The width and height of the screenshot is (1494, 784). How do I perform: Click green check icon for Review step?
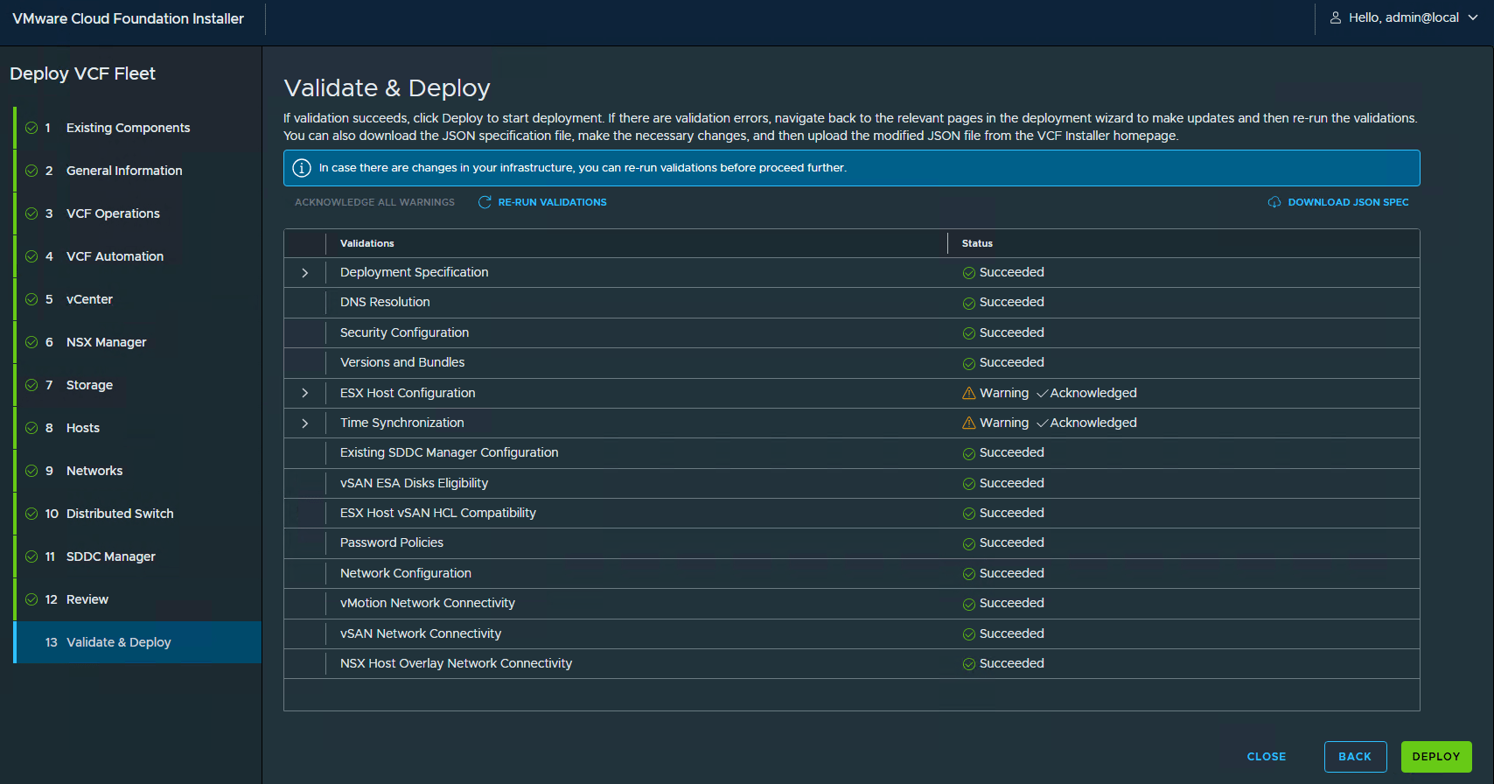tap(31, 599)
